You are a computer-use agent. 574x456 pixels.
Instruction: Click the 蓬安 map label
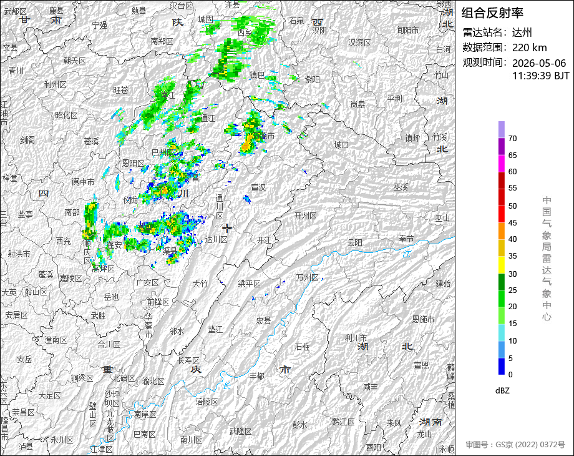[x=114, y=245]
